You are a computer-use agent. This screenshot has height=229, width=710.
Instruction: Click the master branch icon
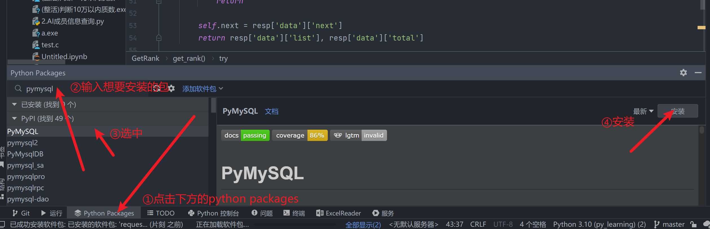click(656, 224)
